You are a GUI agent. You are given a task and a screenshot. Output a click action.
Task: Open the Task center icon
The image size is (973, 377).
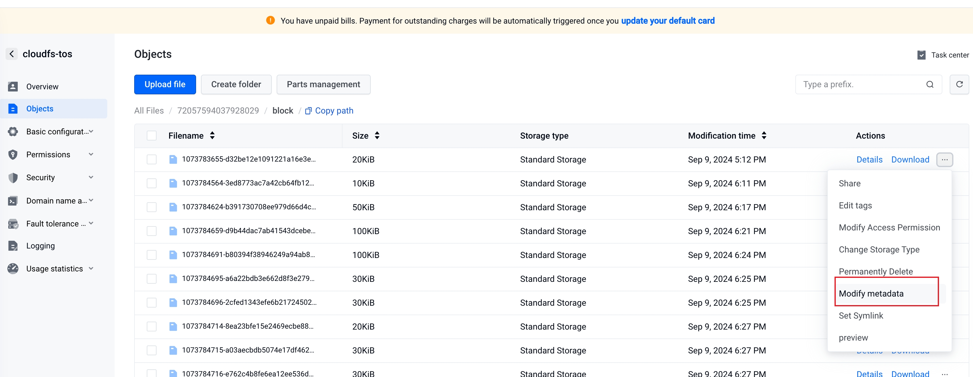(921, 55)
